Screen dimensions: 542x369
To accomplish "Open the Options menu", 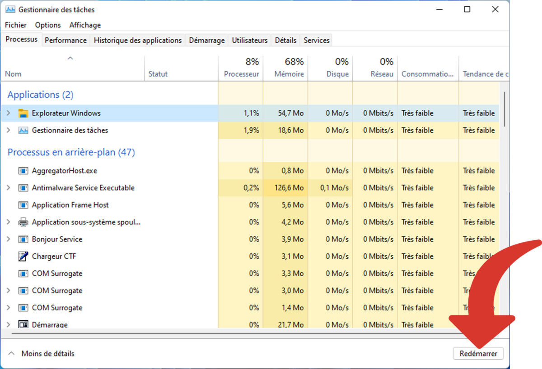I will click(x=48, y=25).
